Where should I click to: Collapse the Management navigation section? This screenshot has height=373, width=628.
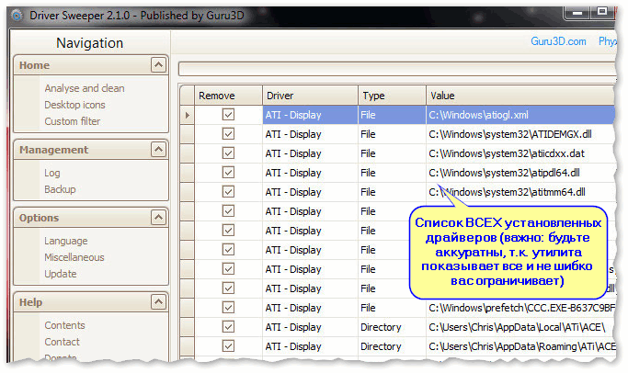tap(158, 149)
